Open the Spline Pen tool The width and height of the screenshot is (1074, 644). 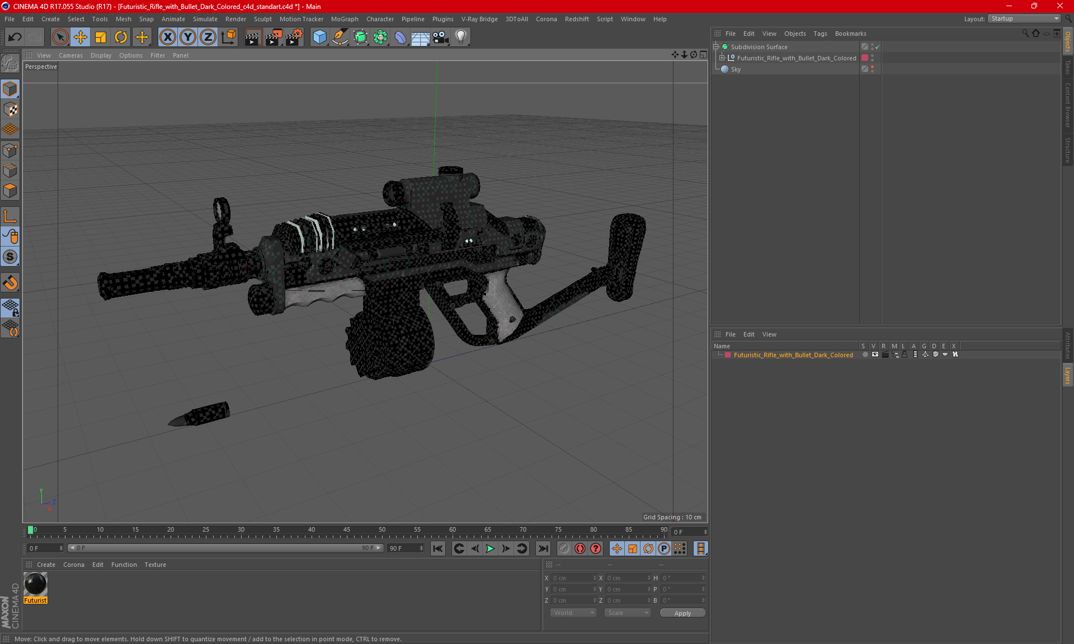pyautogui.click(x=340, y=37)
